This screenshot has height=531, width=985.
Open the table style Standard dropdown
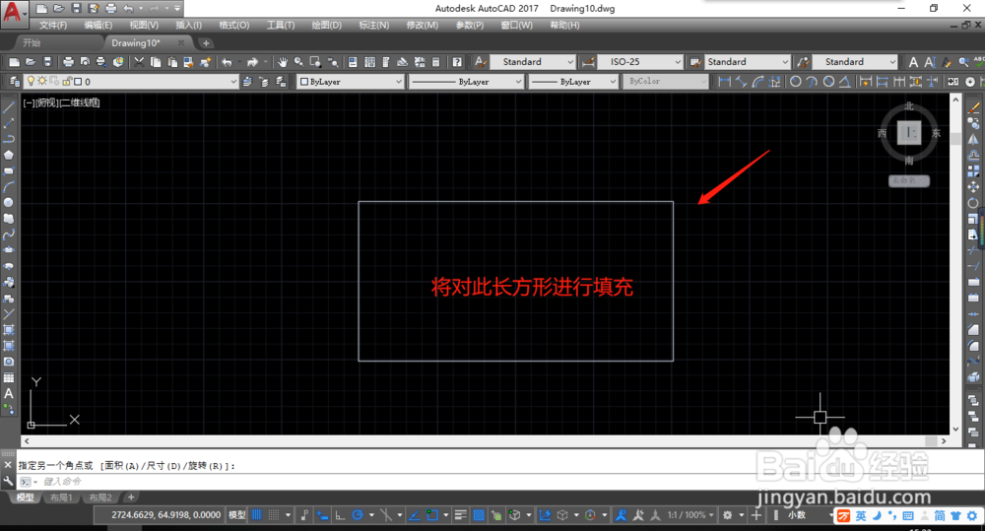click(x=747, y=62)
